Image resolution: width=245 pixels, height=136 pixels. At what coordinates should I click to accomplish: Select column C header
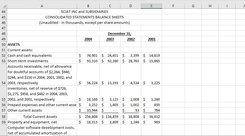[110, 6]
